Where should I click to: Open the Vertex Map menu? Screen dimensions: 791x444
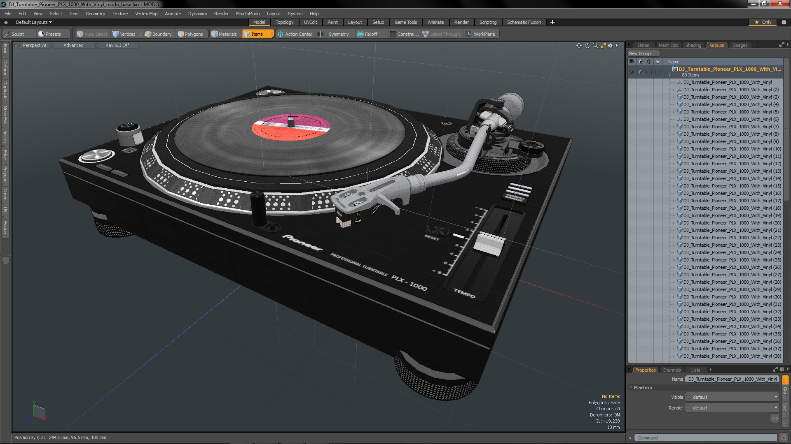[146, 14]
